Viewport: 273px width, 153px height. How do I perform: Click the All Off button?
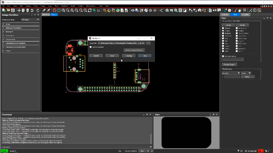pos(242,25)
